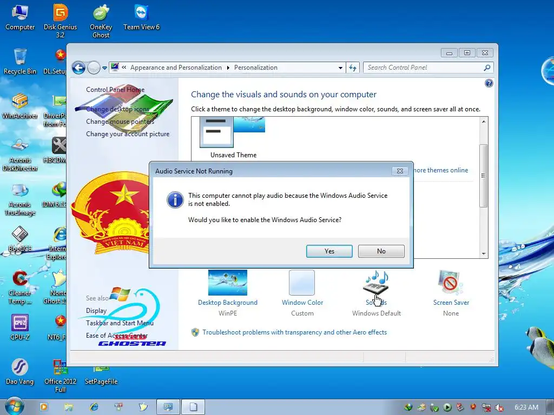
Task: Open Disk Genius 3.2 desktop icon
Action: point(61,21)
